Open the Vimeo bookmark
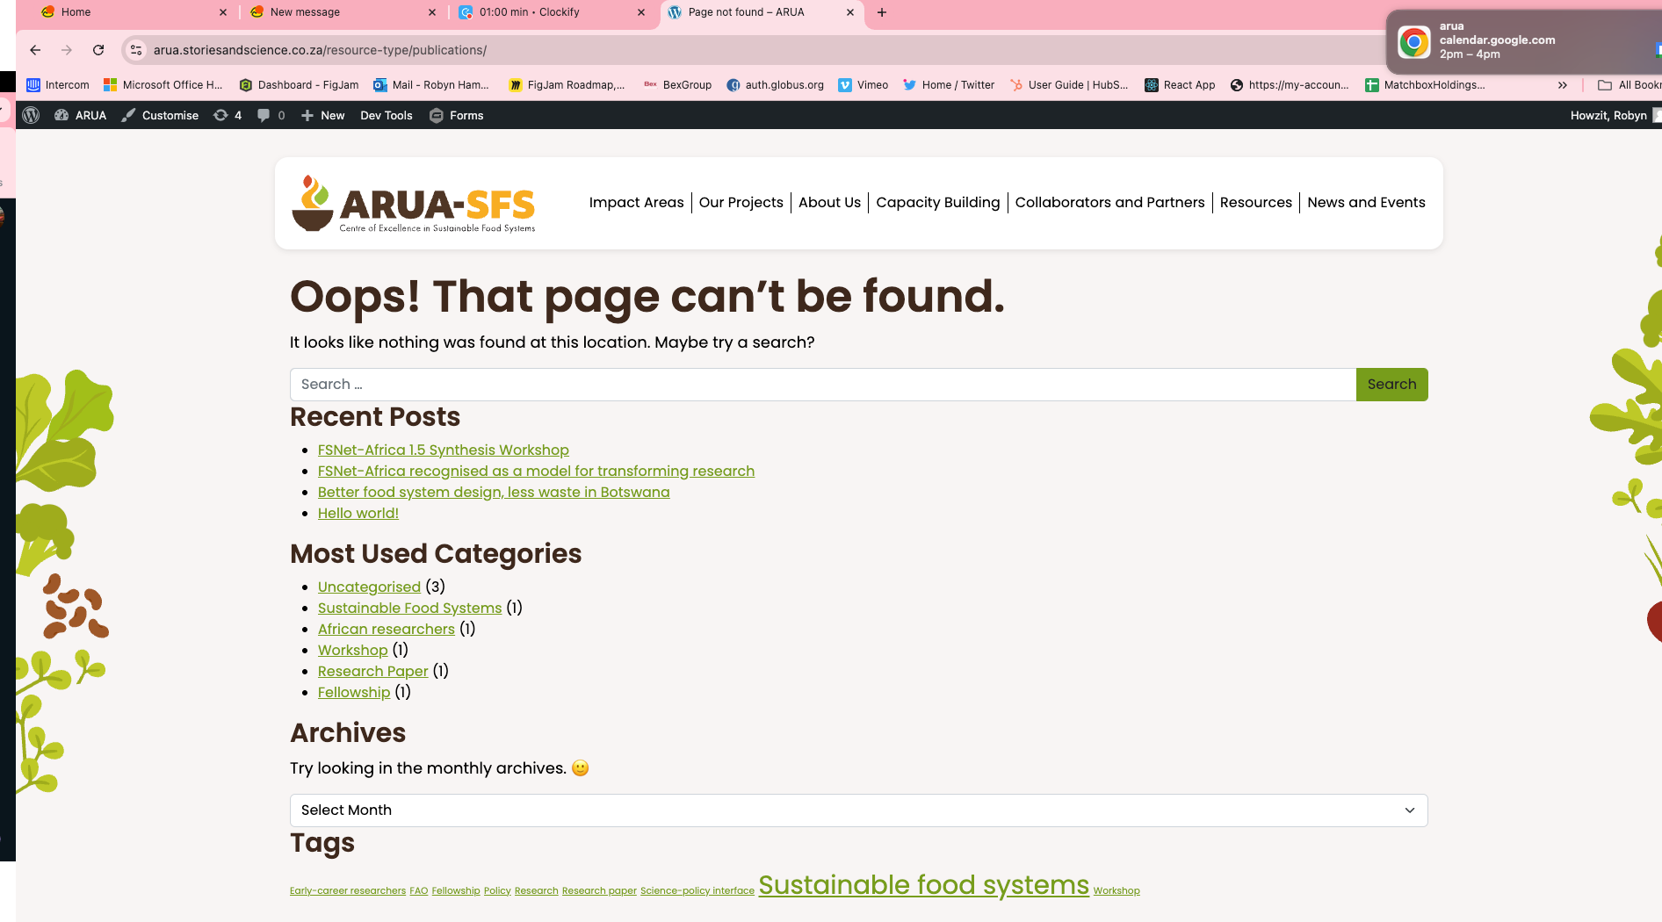This screenshot has width=1662, height=922. [863, 84]
